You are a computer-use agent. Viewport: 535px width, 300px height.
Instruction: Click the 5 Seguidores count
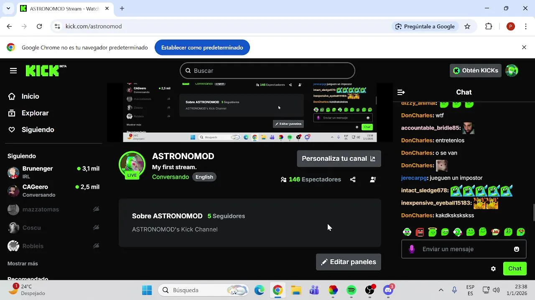(226, 216)
